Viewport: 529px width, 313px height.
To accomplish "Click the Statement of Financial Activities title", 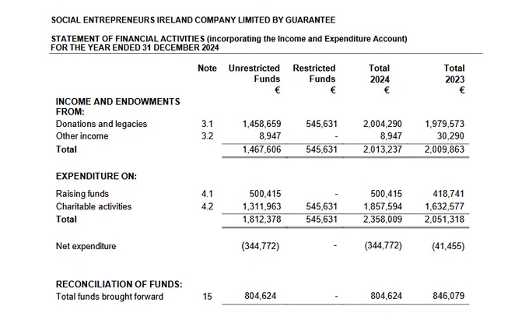I will (x=229, y=43).
